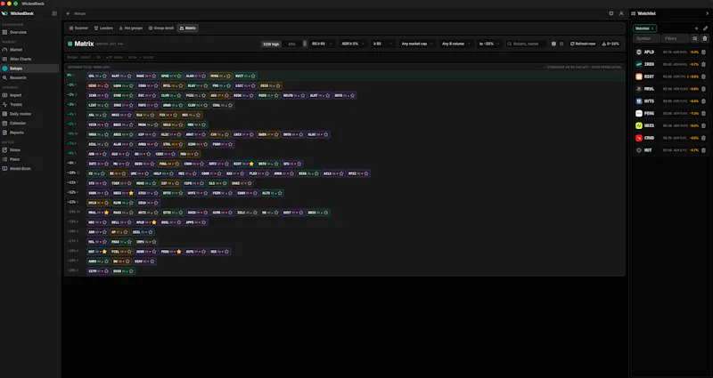Toggle star on the ALTO chip
This screenshot has width=713, height=378.
pos(280,193)
